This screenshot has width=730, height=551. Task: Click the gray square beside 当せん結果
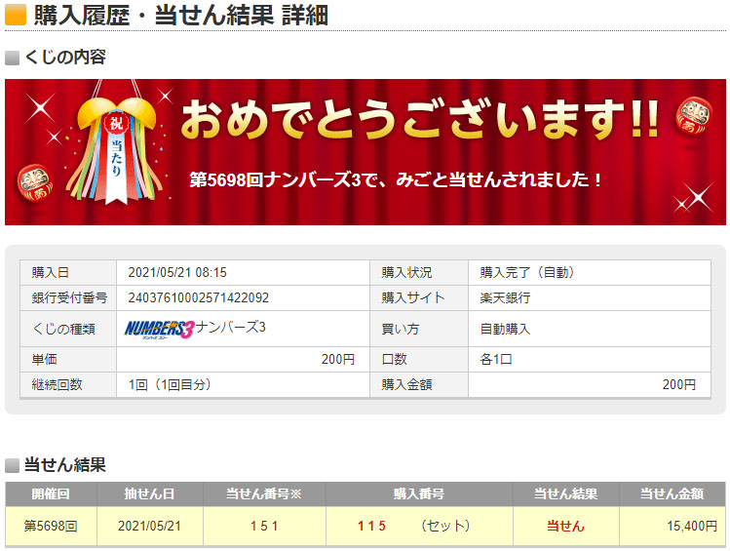click(x=12, y=465)
